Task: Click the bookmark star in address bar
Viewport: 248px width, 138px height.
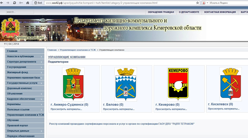Action: pyautogui.click(x=197, y=2)
